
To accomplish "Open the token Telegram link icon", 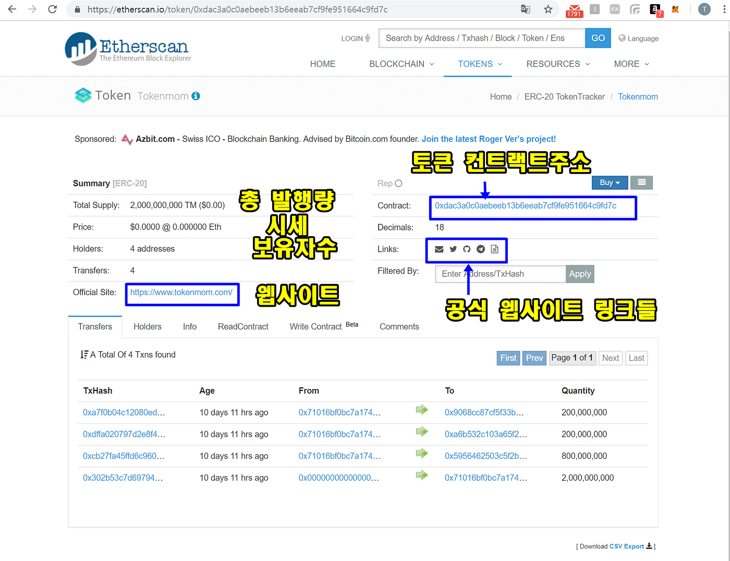I will tap(481, 249).
